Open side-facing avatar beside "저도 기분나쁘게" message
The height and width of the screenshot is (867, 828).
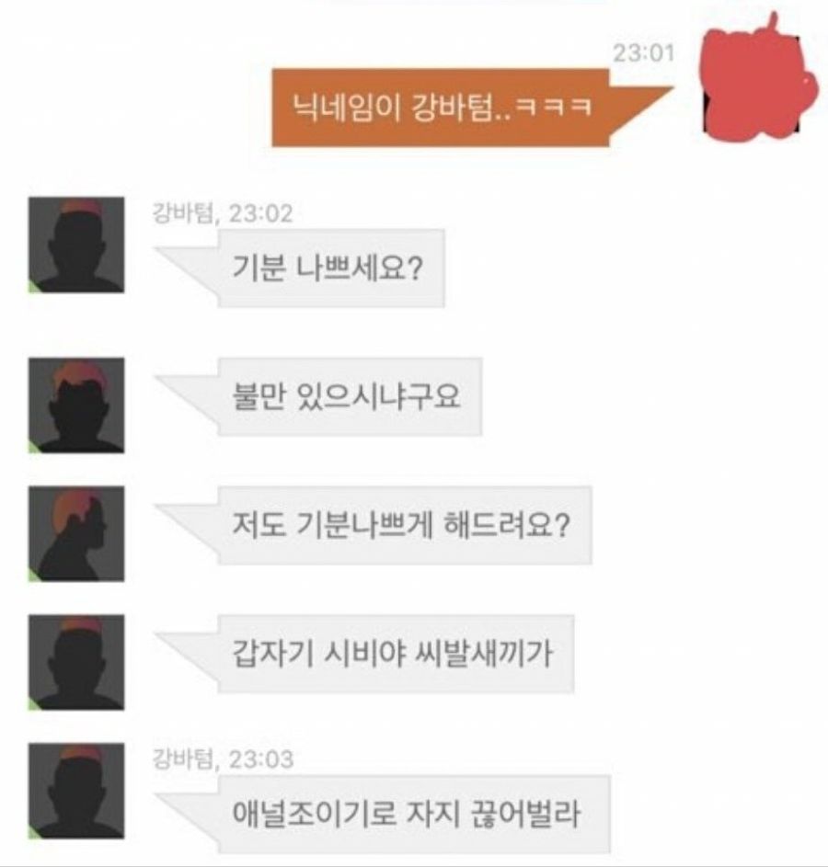pos(76,533)
